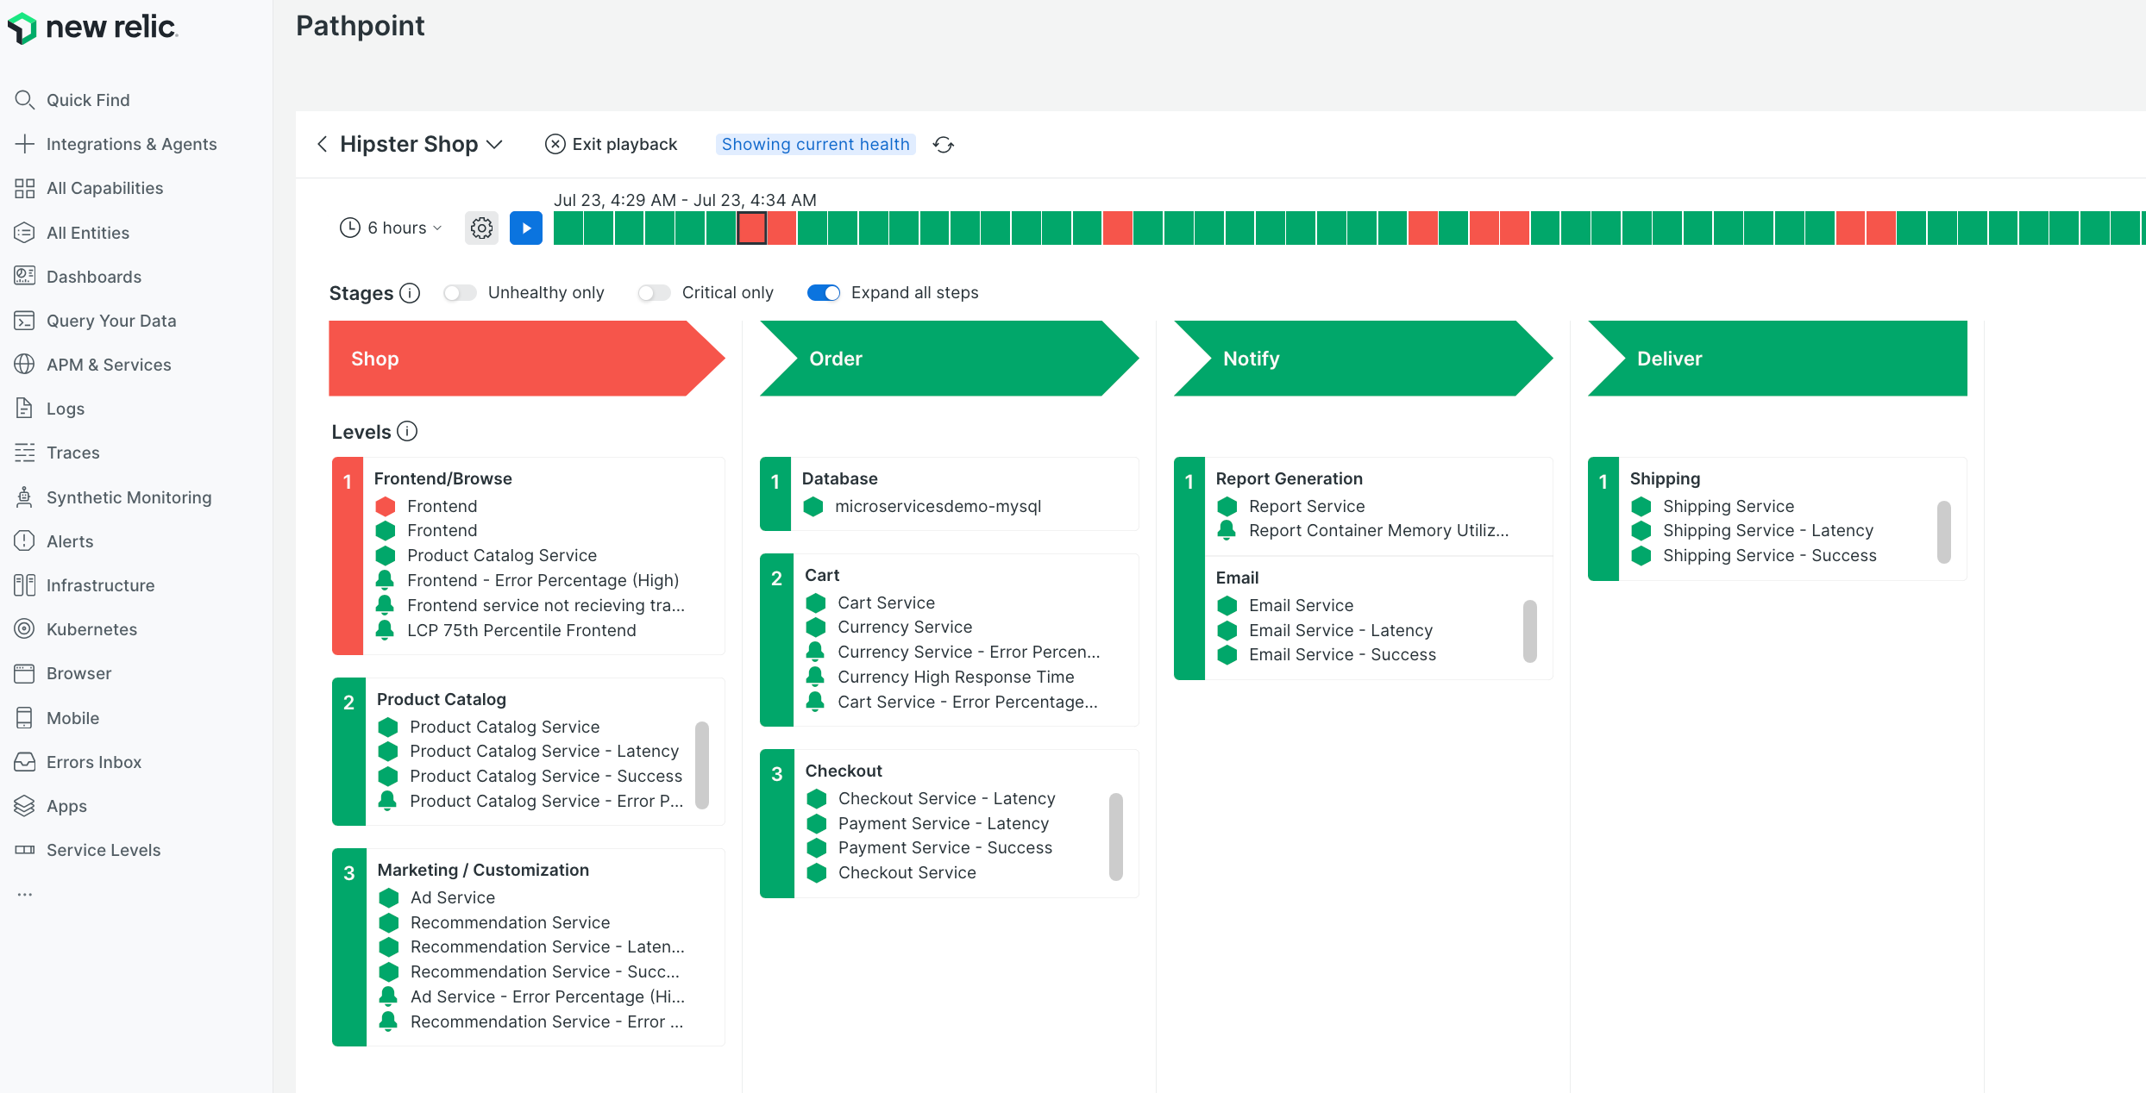
Task: Open Shipping Service - Latency signal
Action: coord(1768,530)
